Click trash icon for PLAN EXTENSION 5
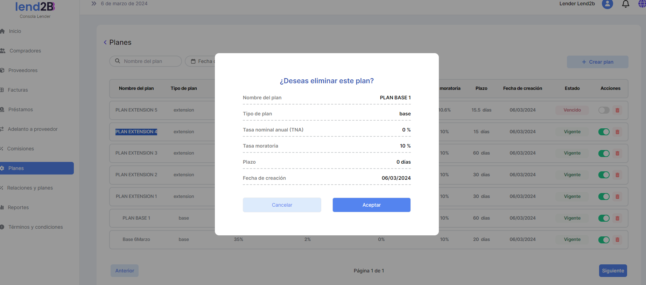The image size is (646, 285). [x=617, y=110]
